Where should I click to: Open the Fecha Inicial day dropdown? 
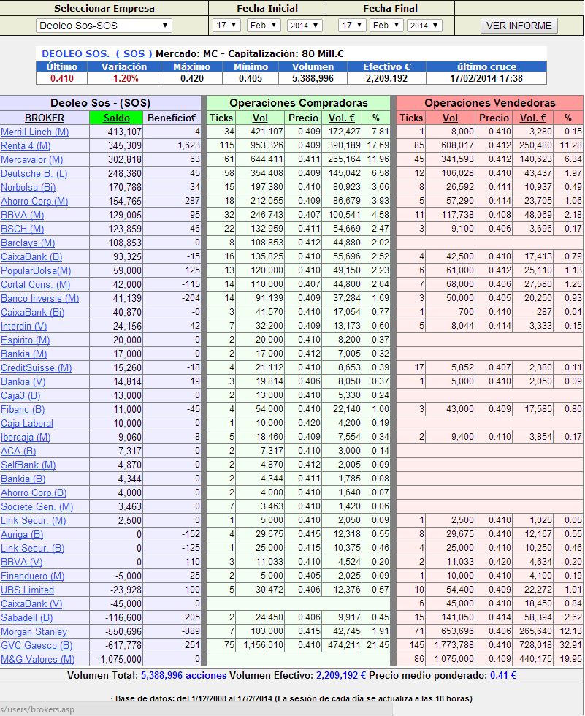click(x=226, y=26)
